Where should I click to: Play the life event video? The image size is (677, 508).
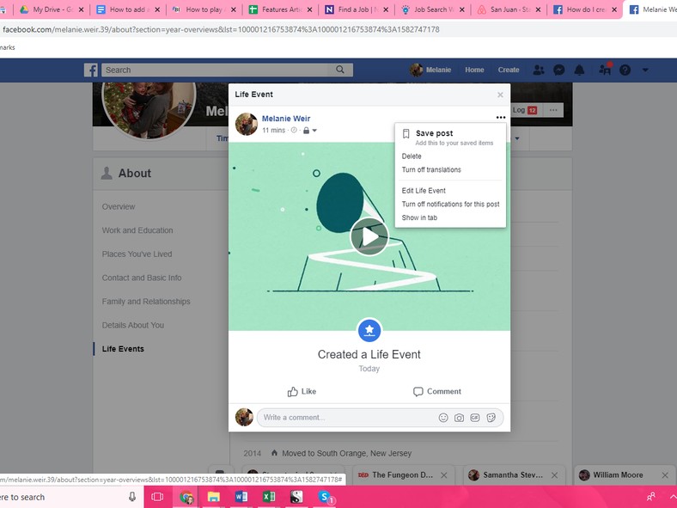[369, 236]
